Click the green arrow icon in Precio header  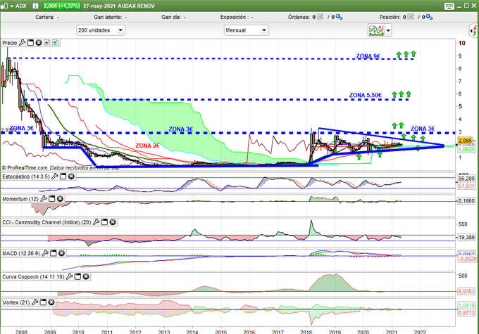pos(55,43)
